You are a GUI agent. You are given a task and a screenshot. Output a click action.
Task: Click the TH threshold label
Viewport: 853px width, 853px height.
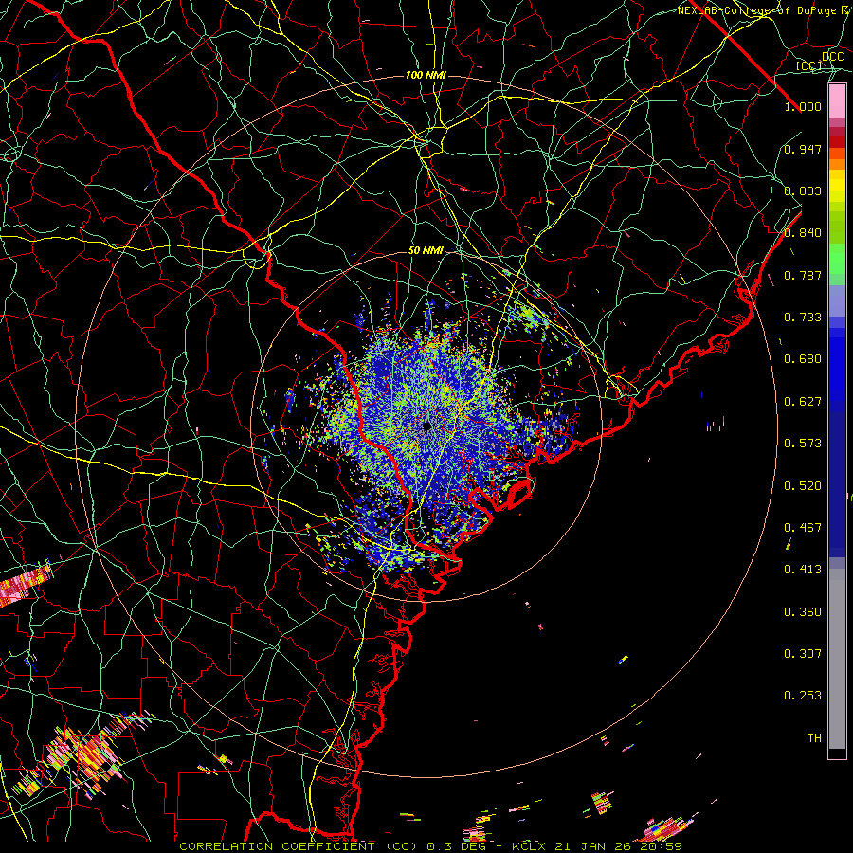point(814,738)
